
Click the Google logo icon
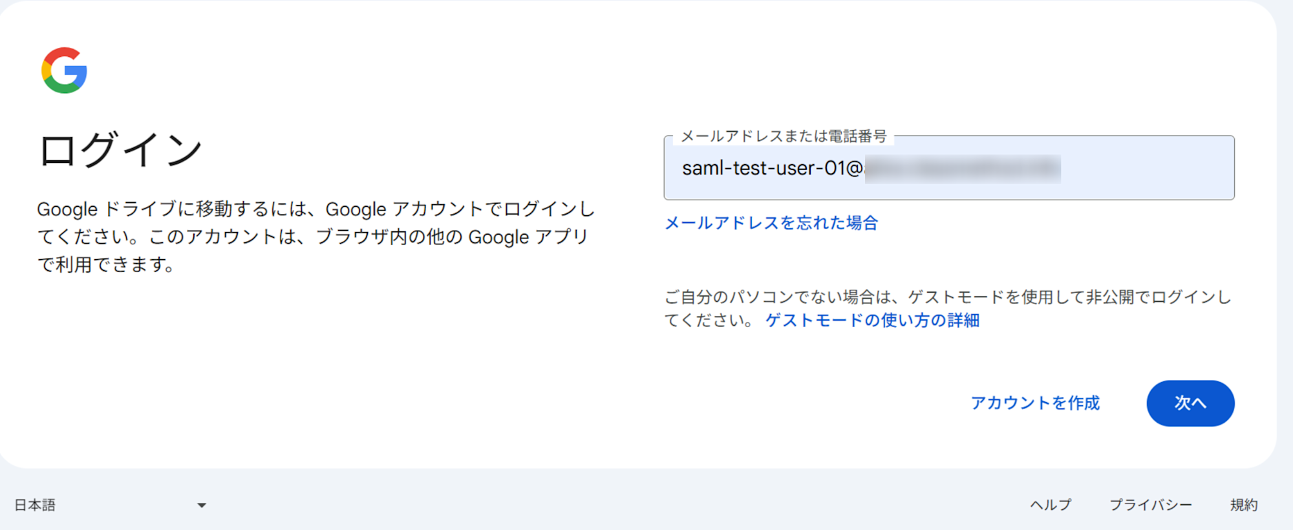(x=65, y=71)
